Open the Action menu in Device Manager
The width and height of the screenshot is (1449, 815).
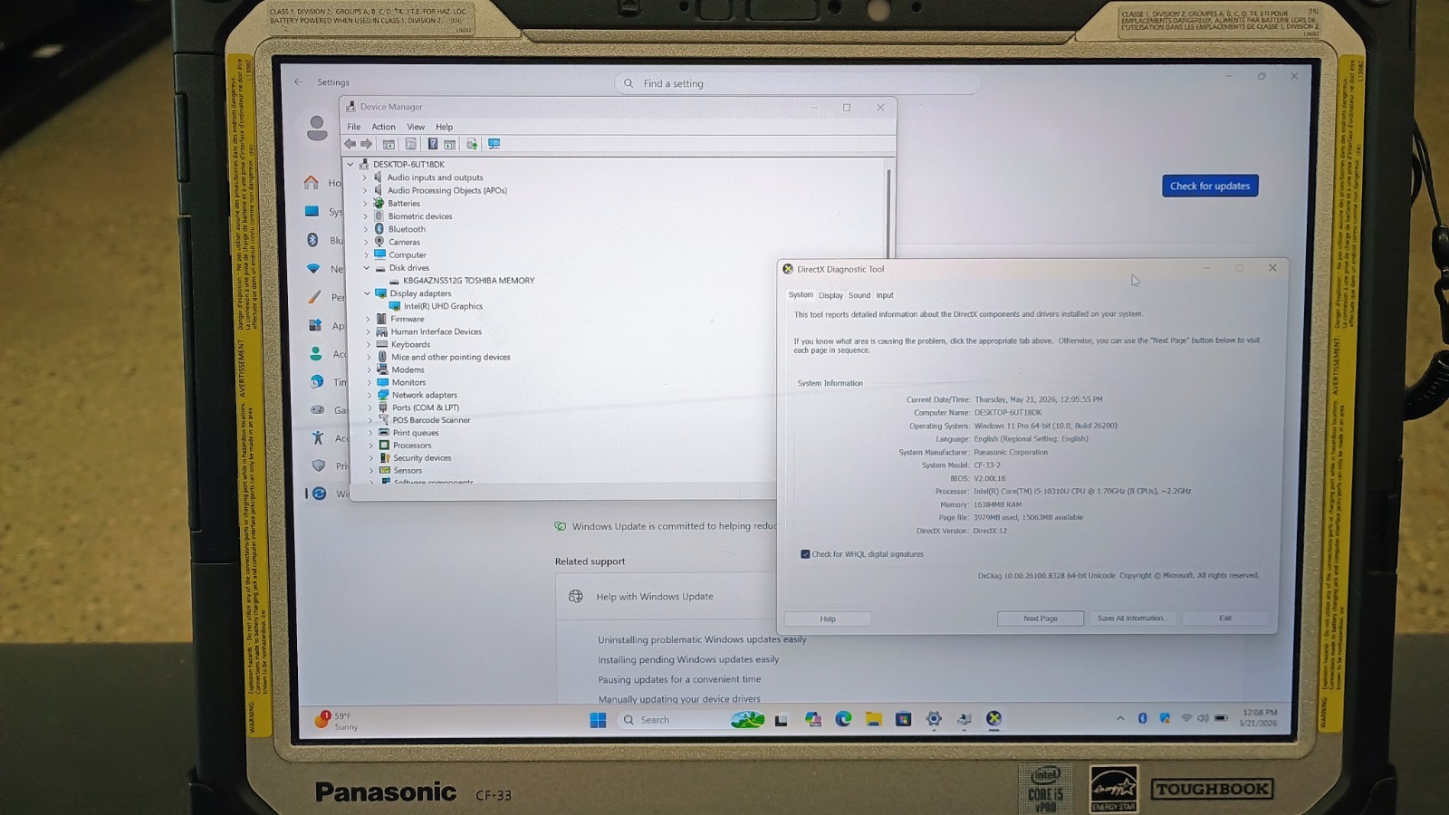click(x=383, y=127)
